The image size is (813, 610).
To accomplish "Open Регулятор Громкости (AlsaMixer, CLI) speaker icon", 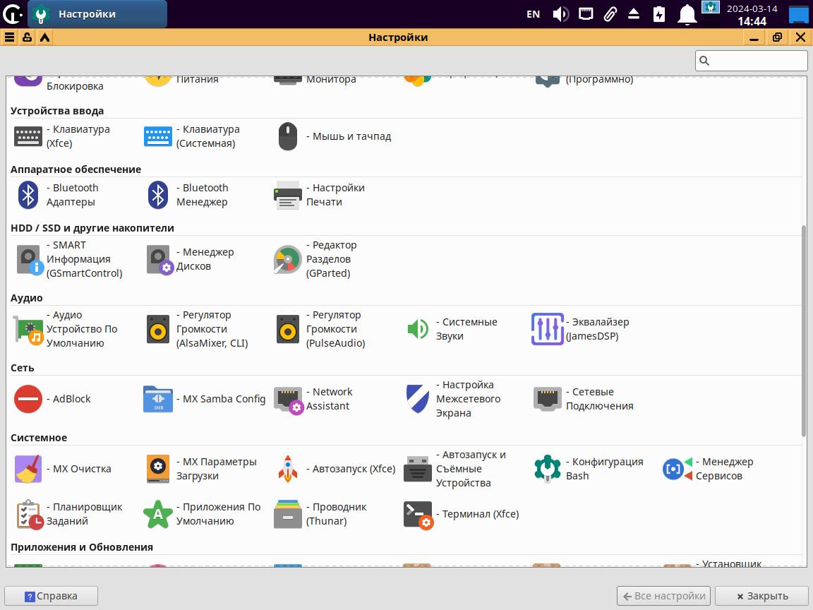I will click(157, 330).
